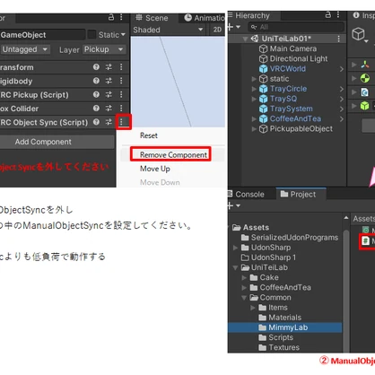Open the Static dropdown arrow
The width and height of the screenshot is (375, 375).
tap(123, 35)
